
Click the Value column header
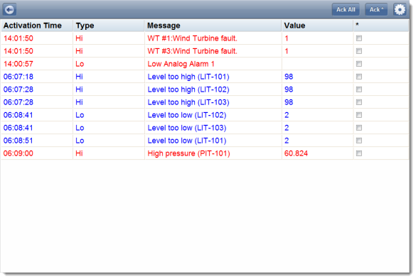click(x=317, y=26)
